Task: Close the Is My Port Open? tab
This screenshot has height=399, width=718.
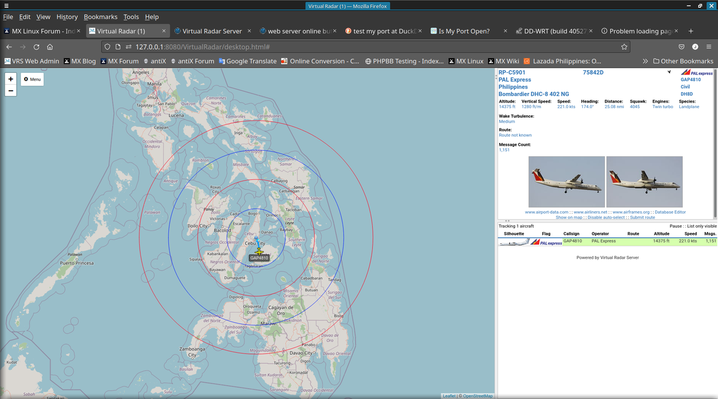Action: [505, 31]
